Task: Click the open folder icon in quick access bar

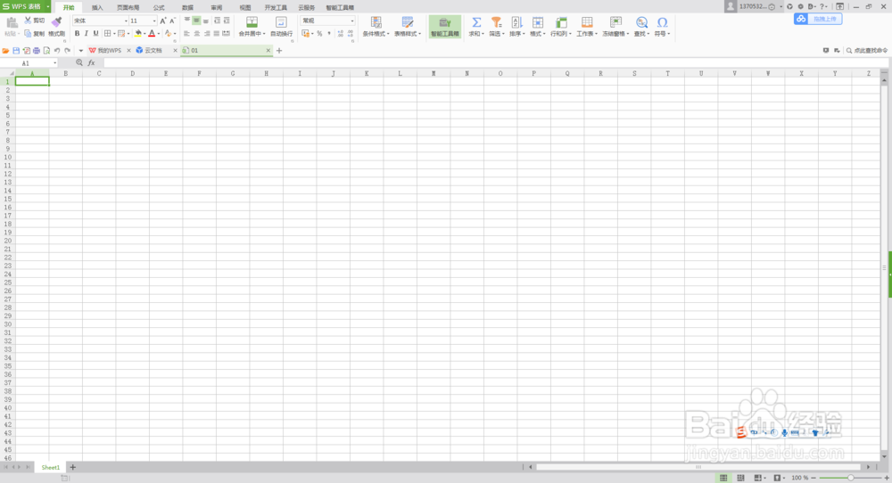Action: 5,51
